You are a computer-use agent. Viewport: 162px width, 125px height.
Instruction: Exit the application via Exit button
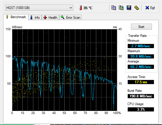(x=150, y=8)
